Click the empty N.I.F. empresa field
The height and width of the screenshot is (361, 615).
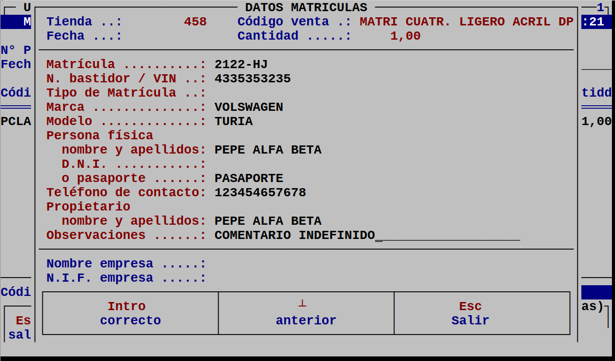tap(229, 278)
